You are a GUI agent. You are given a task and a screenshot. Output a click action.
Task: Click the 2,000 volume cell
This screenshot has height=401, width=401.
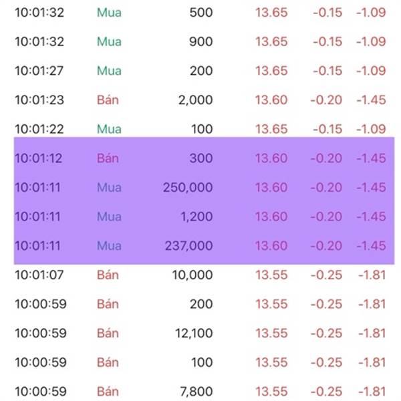pyautogui.click(x=196, y=100)
